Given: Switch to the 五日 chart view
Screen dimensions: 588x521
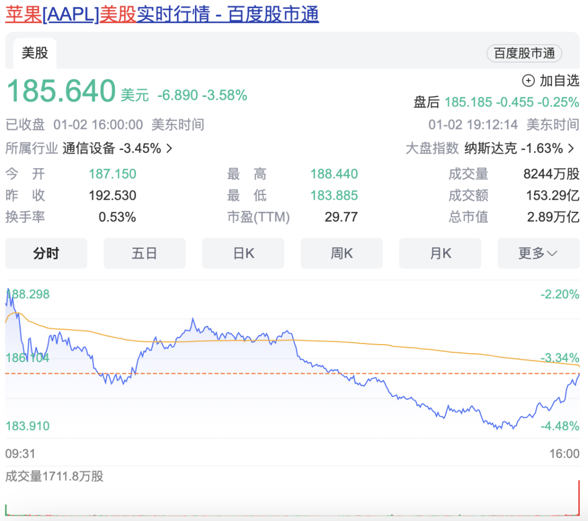Looking at the screenshot, I should [x=144, y=253].
